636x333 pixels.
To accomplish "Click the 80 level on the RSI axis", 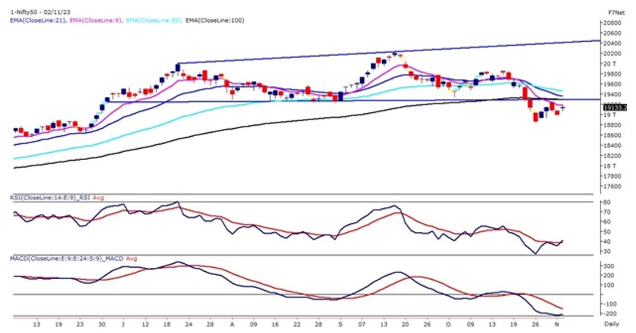I will click(x=607, y=203).
